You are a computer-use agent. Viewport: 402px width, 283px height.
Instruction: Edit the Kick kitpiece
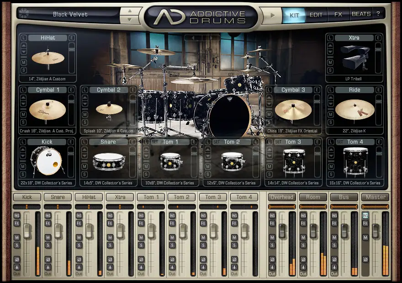[x=71, y=142]
